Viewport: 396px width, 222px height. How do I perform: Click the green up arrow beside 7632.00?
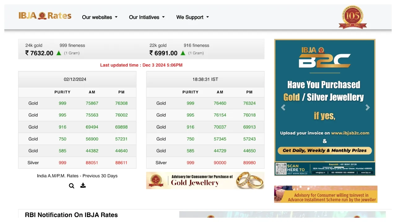(59, 53)
